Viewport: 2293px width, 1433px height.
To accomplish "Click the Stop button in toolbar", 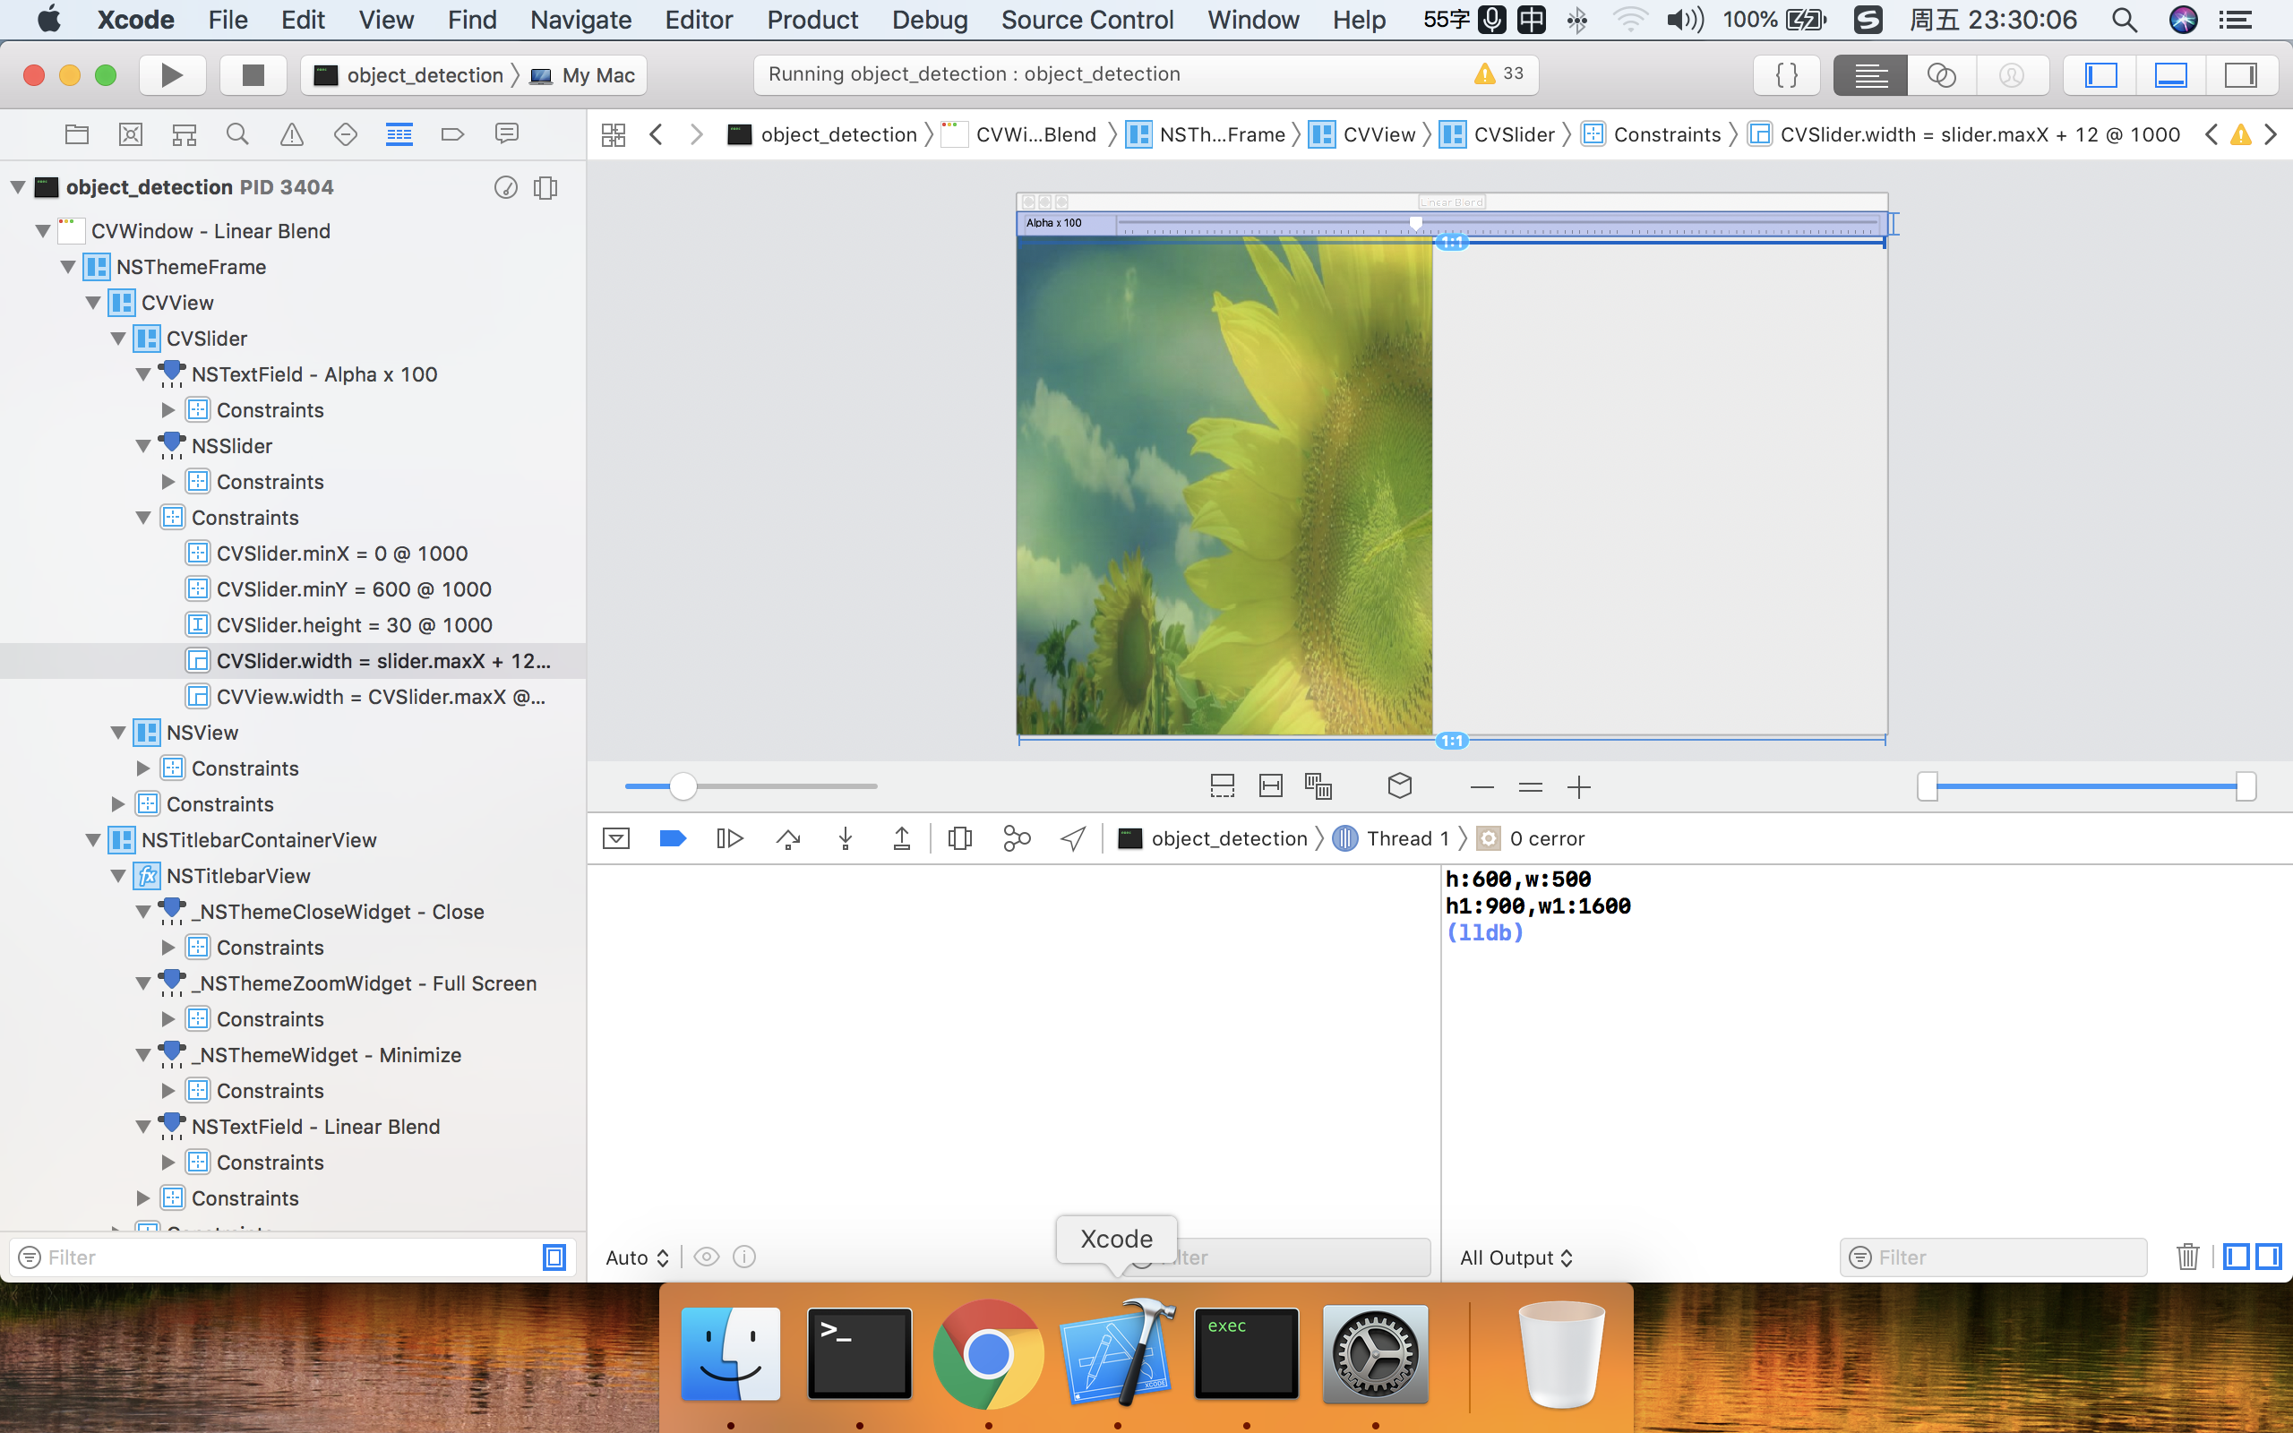I will (x=252, y=75).
